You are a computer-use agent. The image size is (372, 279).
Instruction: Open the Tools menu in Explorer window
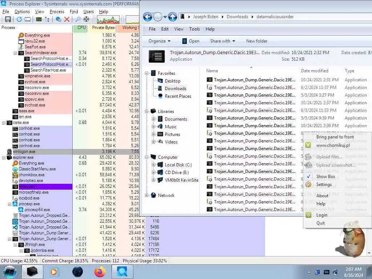coord(194,29)
